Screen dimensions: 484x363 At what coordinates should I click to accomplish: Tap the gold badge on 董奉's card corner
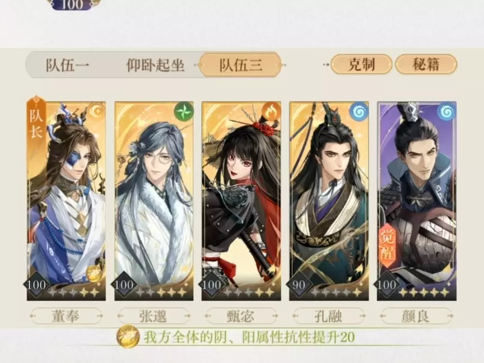pos(94,273)
